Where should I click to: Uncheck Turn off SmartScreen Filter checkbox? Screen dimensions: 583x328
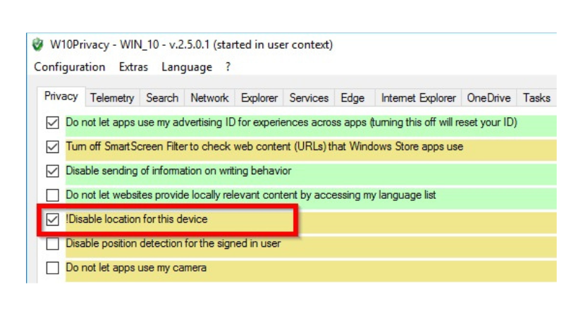pos(52,147)
